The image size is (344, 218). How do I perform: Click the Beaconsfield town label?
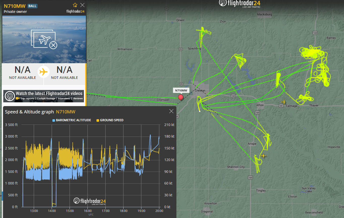click(x=314, y=213)
